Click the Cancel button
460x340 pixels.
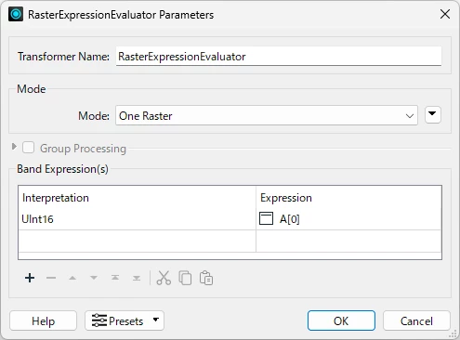(416, 320)
